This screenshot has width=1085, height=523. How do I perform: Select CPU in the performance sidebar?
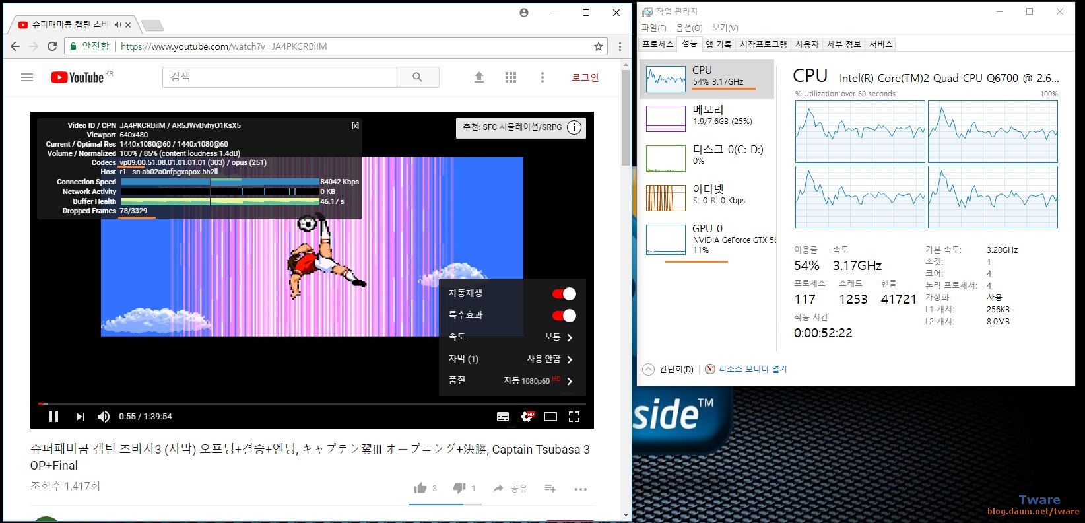[707, 79]
